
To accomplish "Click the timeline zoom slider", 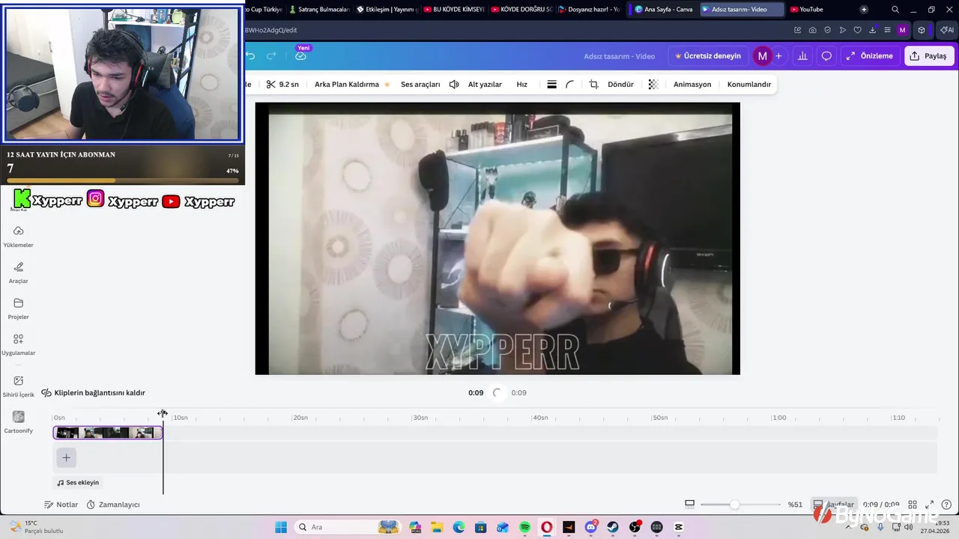I will point(734,505).
